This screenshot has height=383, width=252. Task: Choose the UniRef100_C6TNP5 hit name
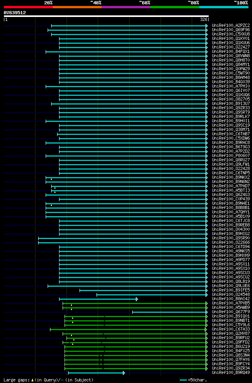[231, 173]
